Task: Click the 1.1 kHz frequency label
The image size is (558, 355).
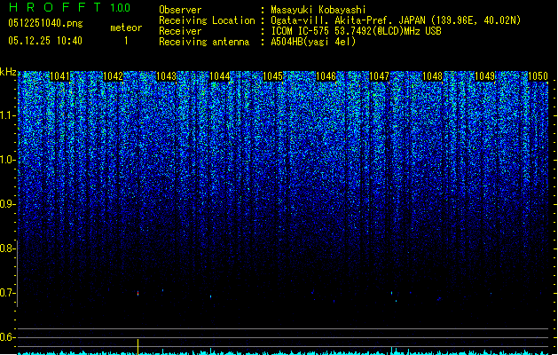Action: coord(7,115)
